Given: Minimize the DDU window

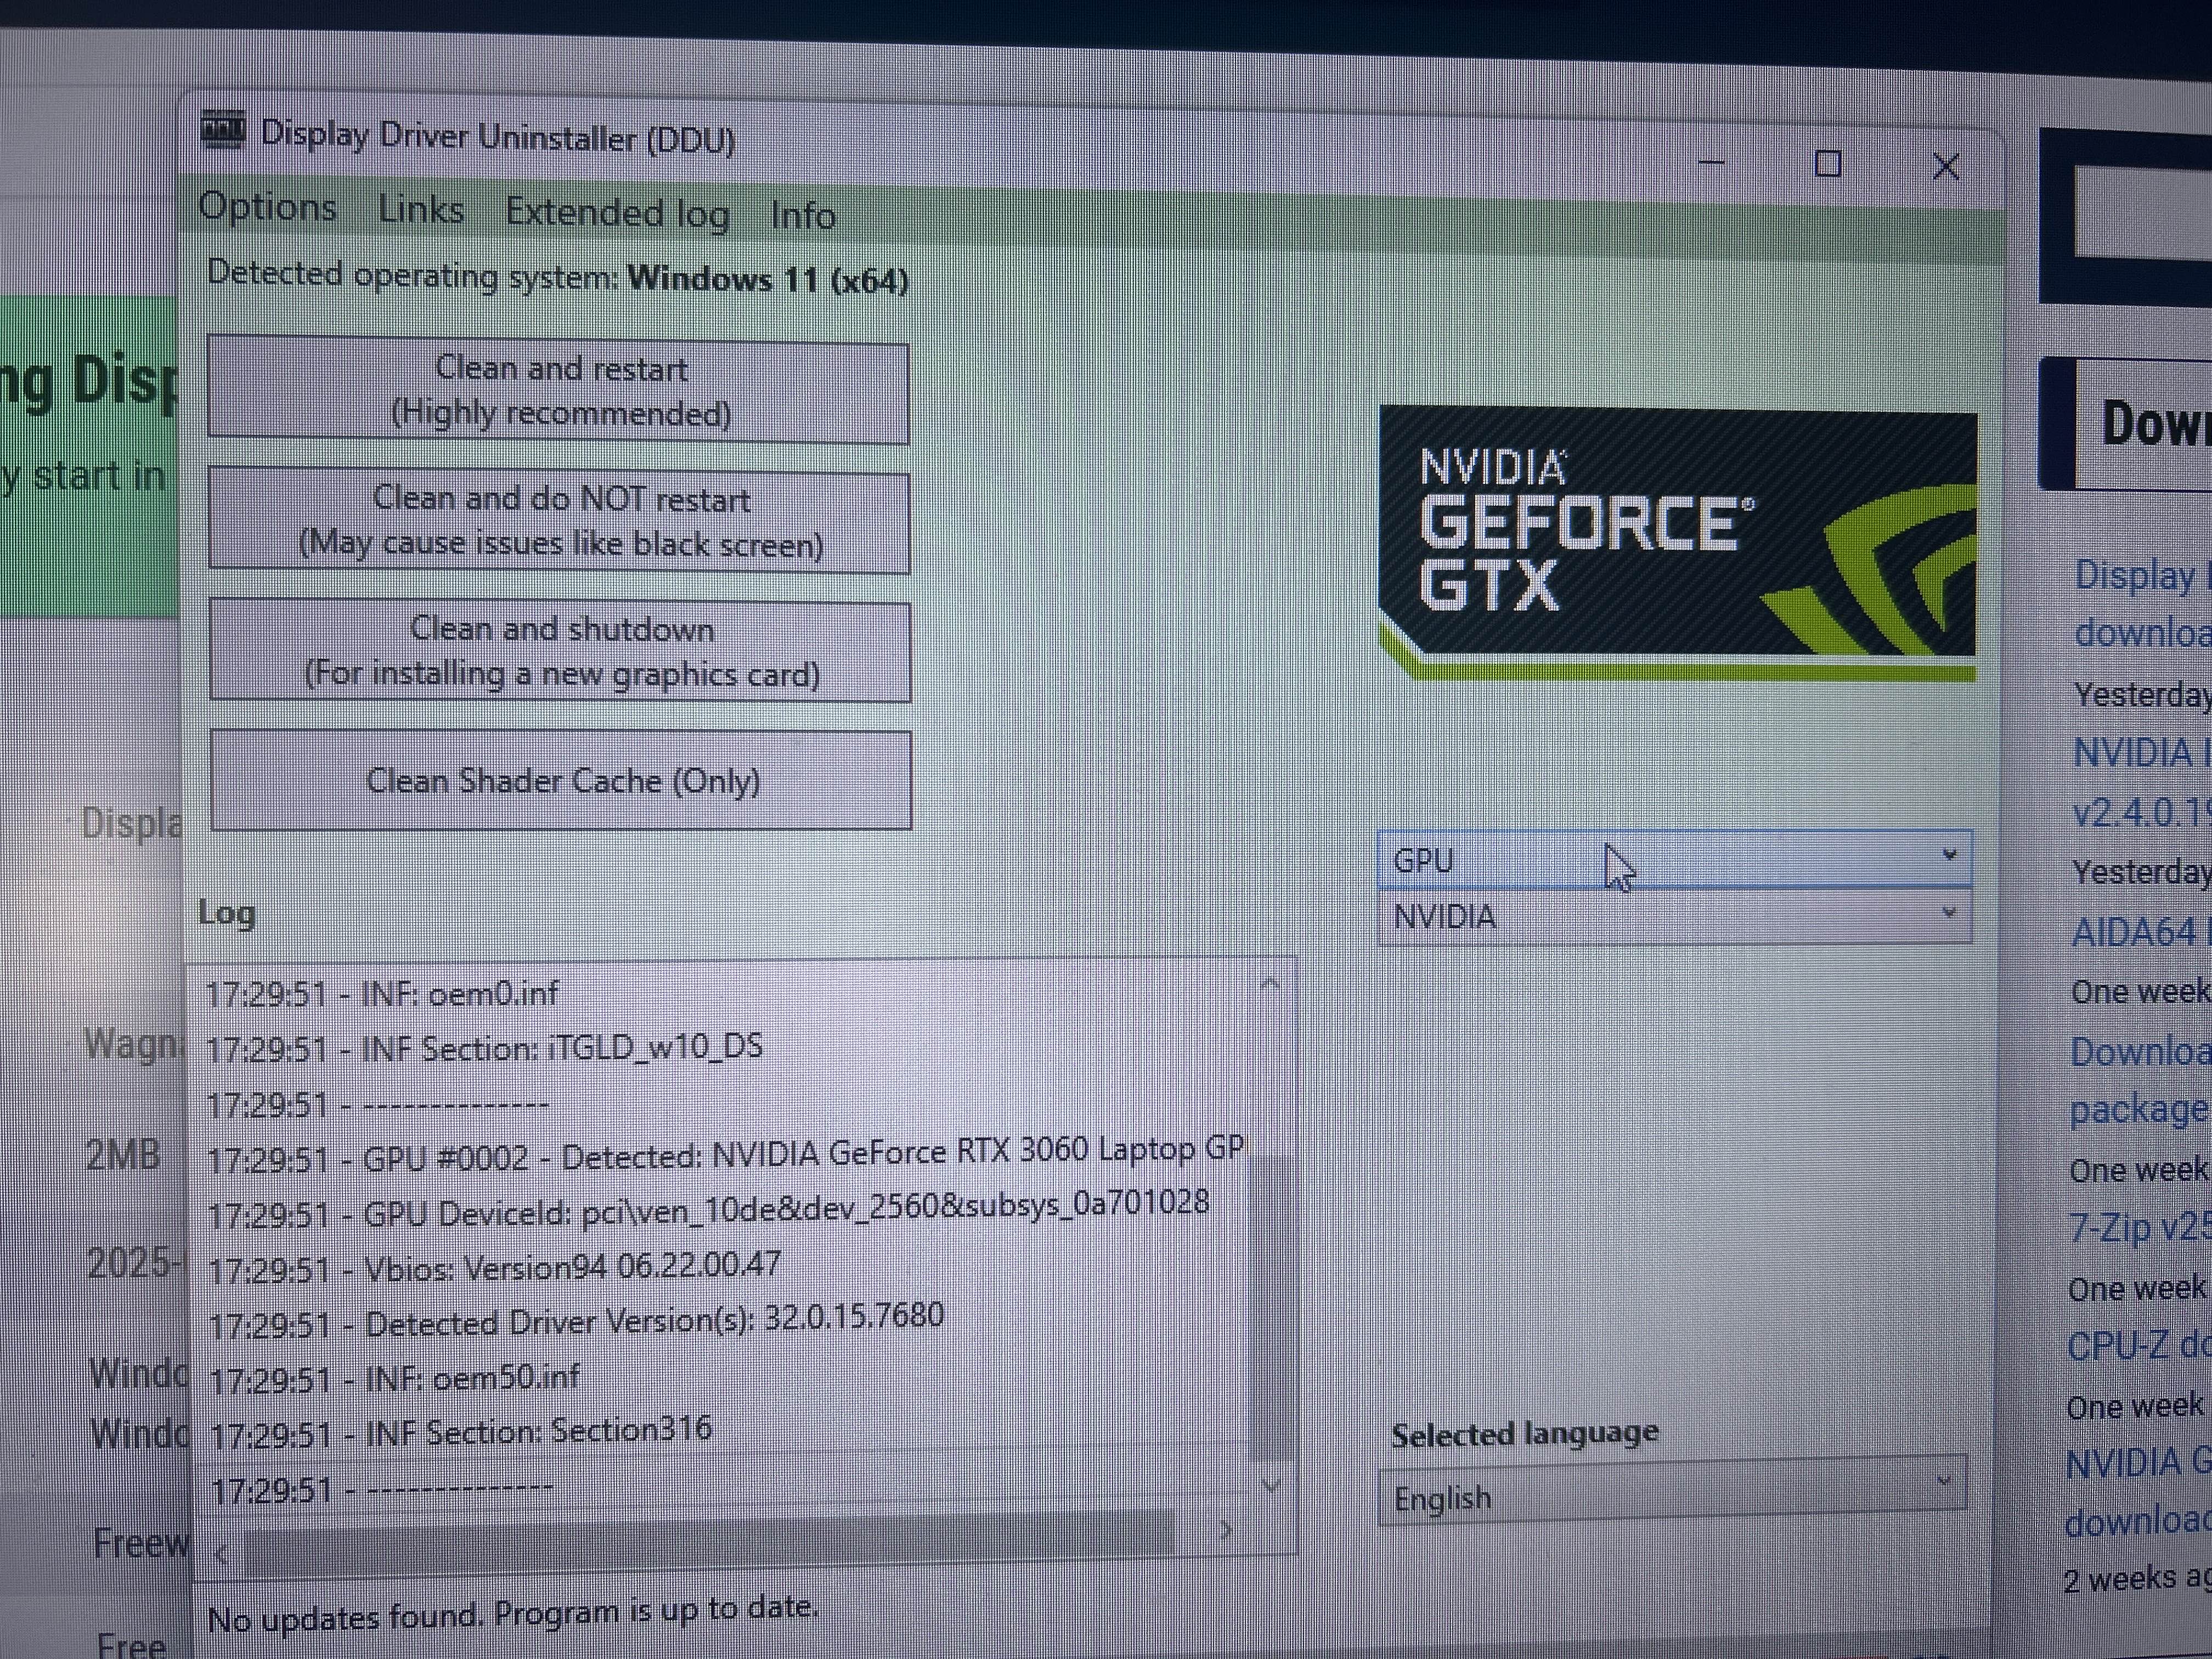Looking at the screenshot, I should [x=1711, y=162].
